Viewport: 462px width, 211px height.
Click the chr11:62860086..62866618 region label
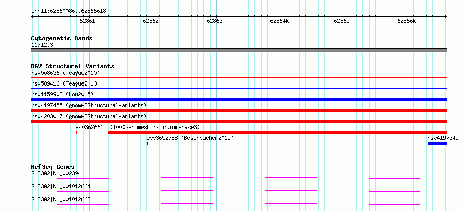[69, 11]
